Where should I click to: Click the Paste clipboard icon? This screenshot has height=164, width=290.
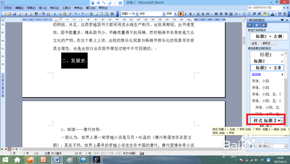[x=64, y=14]
